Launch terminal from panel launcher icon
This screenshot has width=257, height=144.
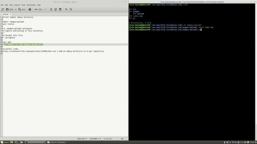coord(19,142)
